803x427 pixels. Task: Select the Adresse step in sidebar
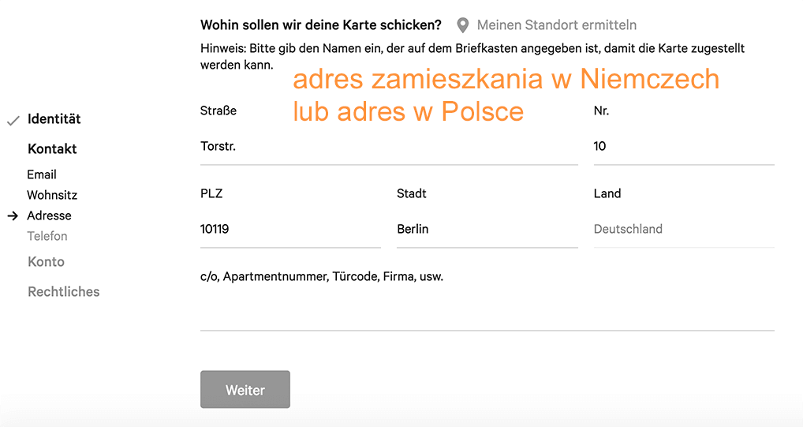click(49, 215)
